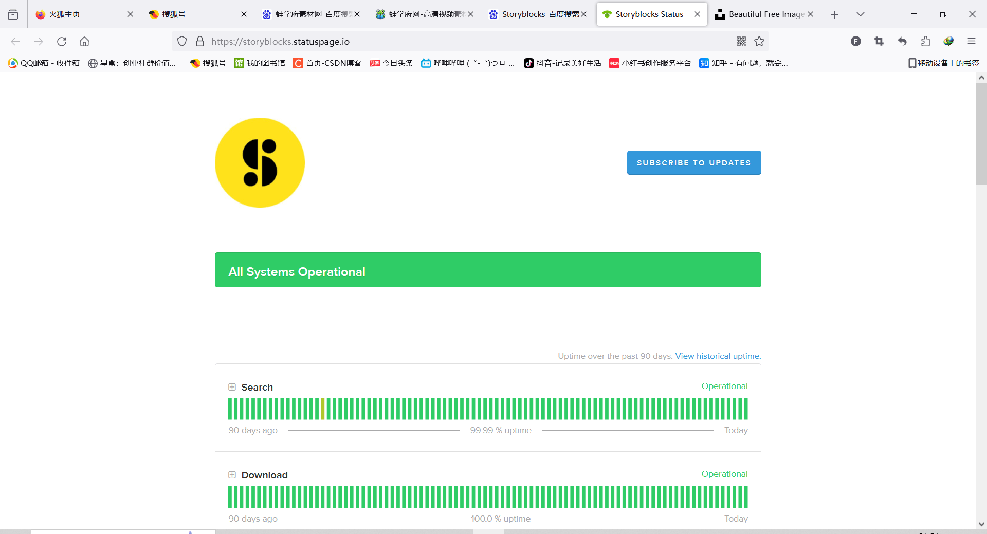Restore down the browser window
The height and width of the screenshot is (534, 987).
943,14
